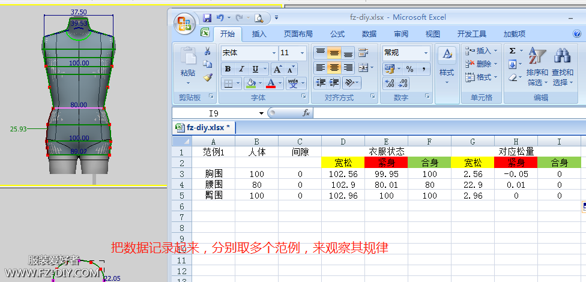
Task: Switch to the 数据 ribbon tab
Action: [369, 34]
